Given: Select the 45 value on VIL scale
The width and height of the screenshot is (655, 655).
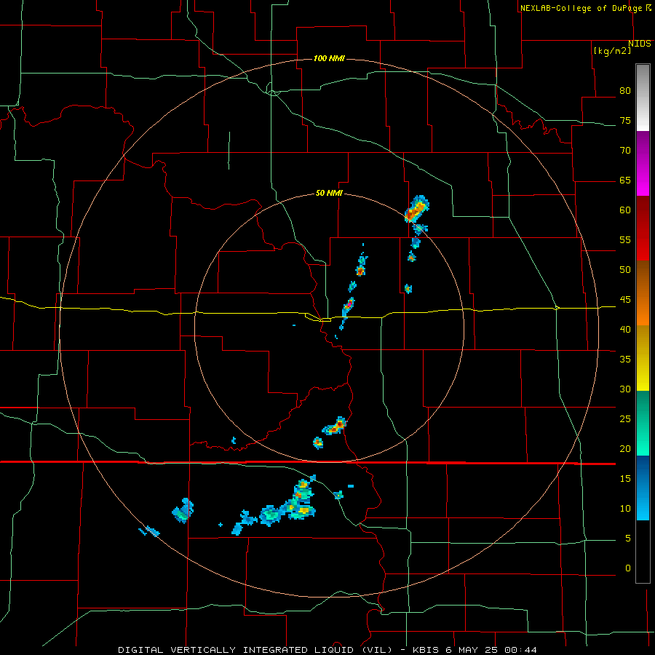Looking at the screenshot, I should pos(625,300).
